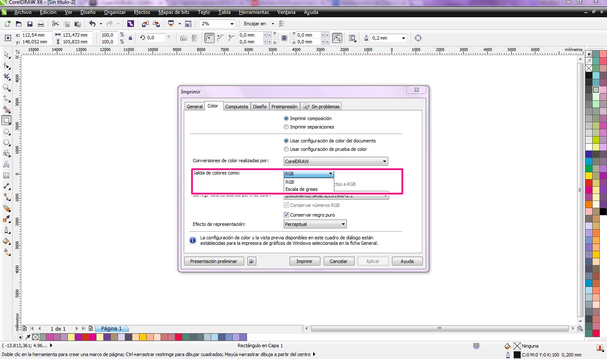This screenshot has width=607, height=359.
Task: Click the Export icon in toolbar
Action: (x=156, y=24)
